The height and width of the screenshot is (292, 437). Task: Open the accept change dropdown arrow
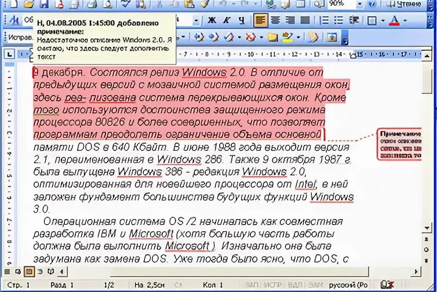[x=239, y=37]
